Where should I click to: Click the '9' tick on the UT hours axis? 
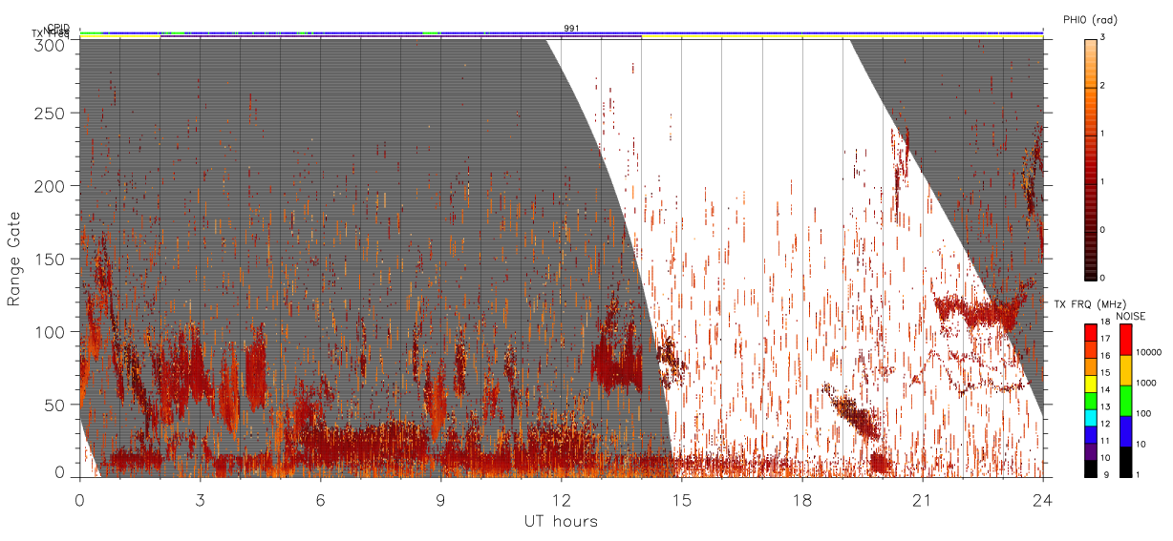(x=441, y=499)
